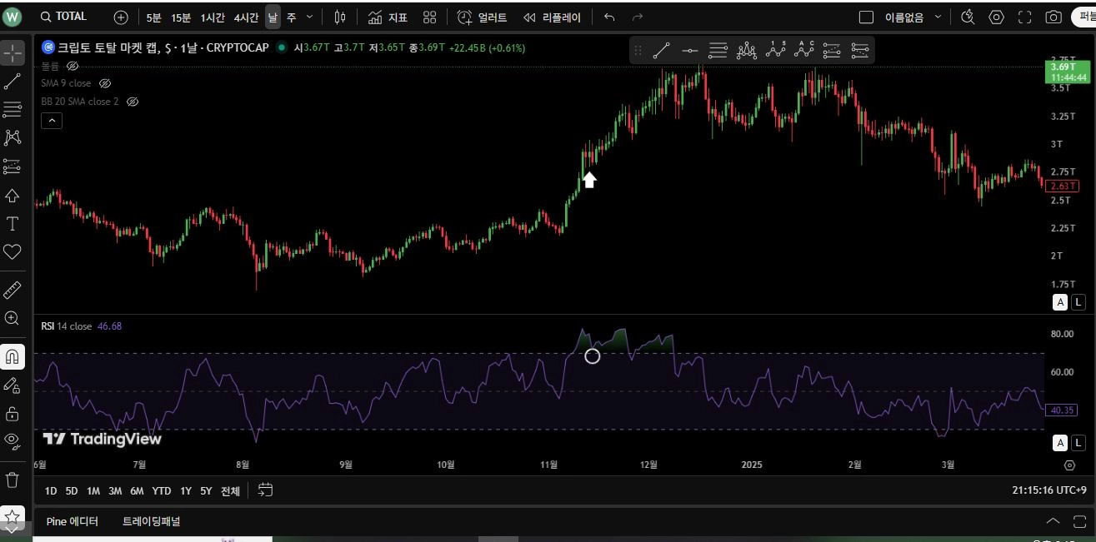Toggle the auto scale A button on price chart

1060,302
